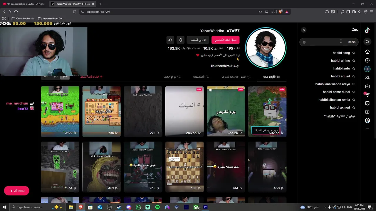Image resolution: width=376 pixels, height=211 pixels.
Task: Go back in browser history
Action: click(4, 12)
